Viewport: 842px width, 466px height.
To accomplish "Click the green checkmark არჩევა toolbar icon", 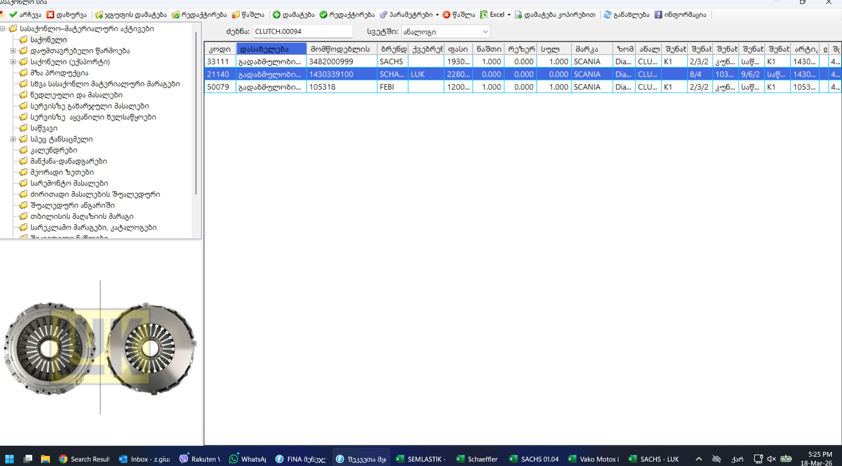I will [13, 15].
